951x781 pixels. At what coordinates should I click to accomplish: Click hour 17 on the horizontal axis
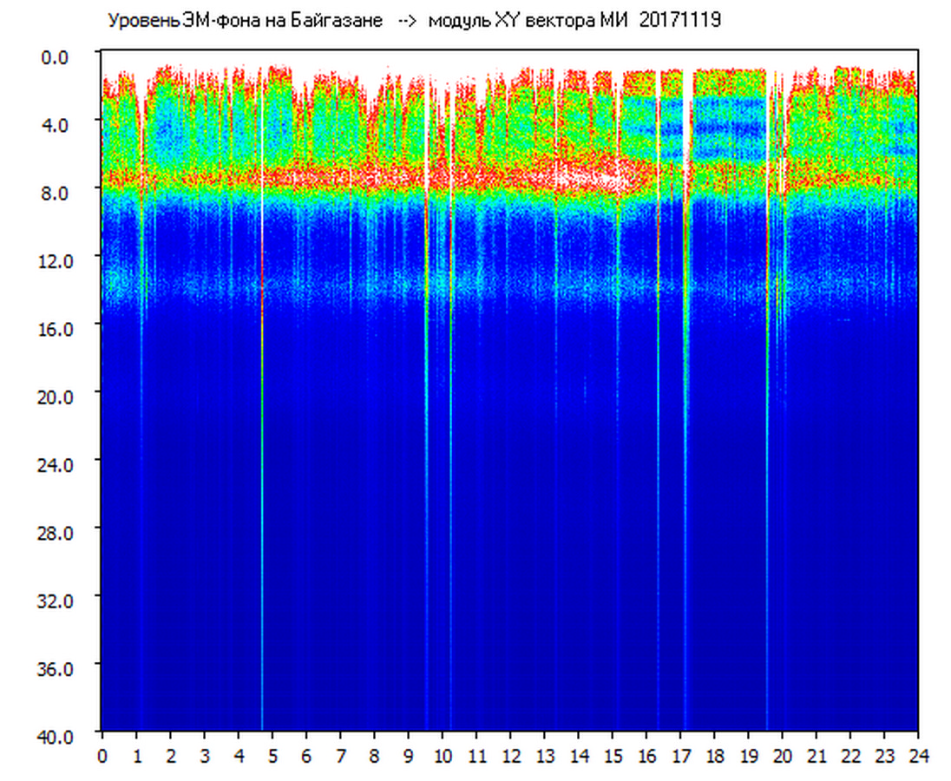click(x=680, y=756)
